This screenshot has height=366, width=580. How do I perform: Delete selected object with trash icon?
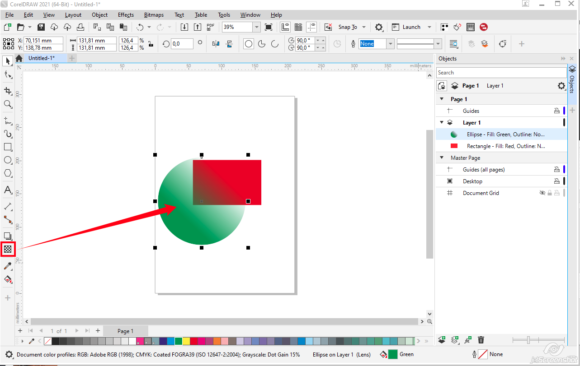(481, 340)
